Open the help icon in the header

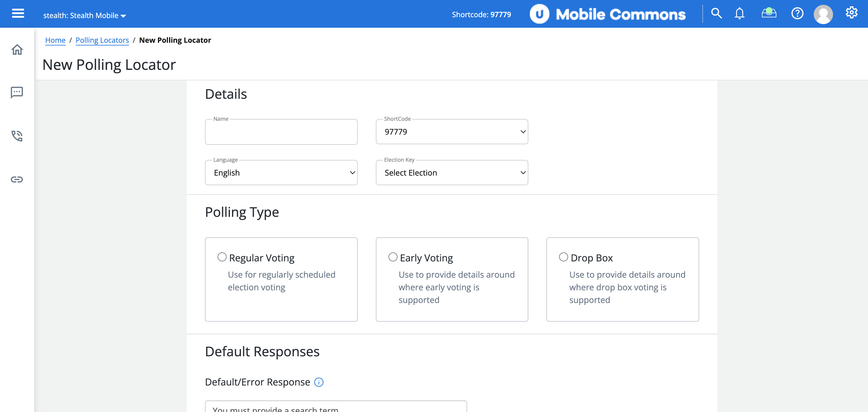coord(797,14)
